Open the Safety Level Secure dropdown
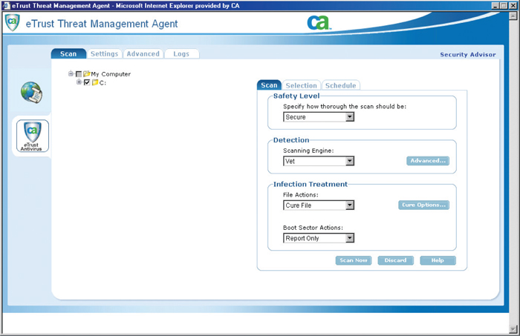520x336 pixels. click(319, 117)
